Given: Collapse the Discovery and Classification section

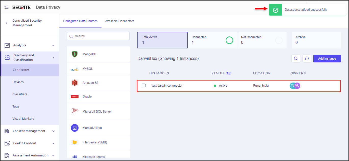Looking at the screenshot, I should [x=53, y=58].
